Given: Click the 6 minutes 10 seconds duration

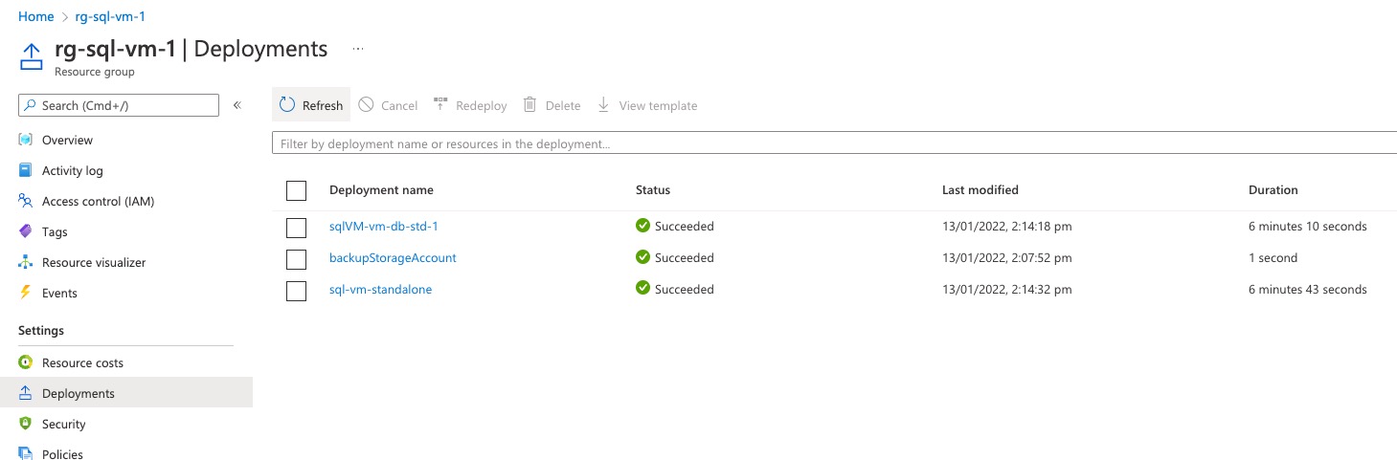Looking at the screenshot, I should [x=1308, y=227].
